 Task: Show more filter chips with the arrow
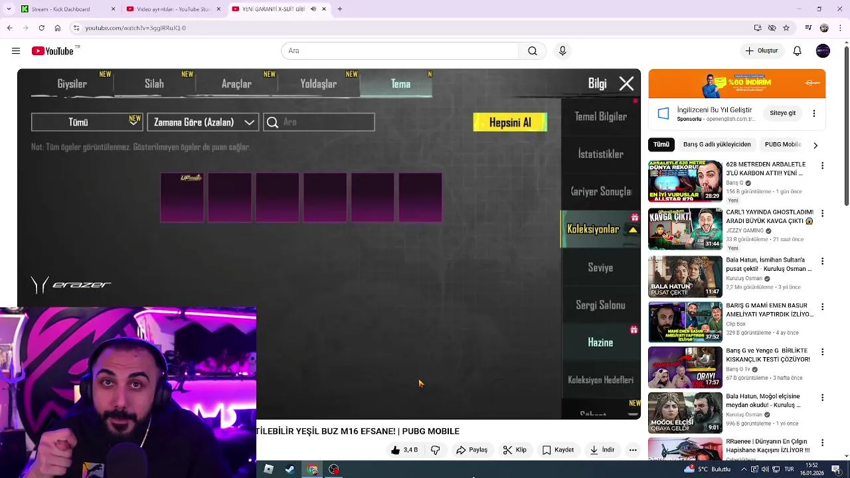[815, 145]
